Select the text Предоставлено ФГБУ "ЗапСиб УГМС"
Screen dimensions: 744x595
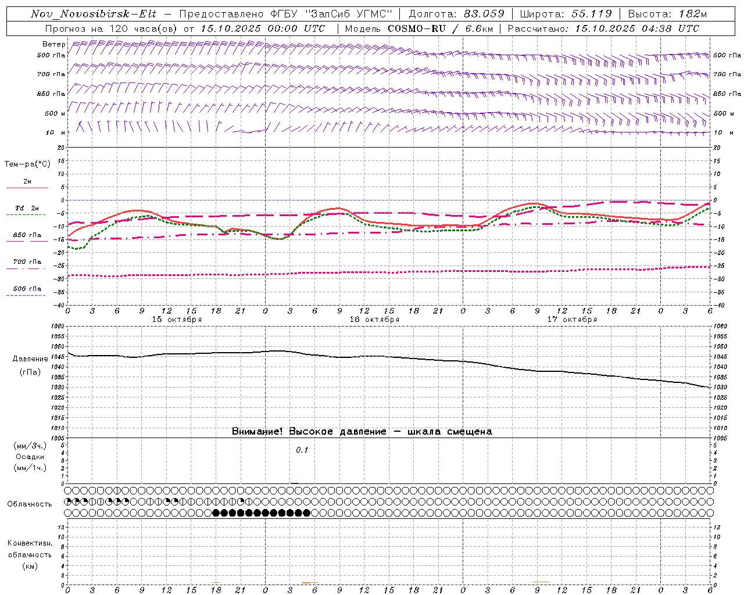tap(286, 14)
